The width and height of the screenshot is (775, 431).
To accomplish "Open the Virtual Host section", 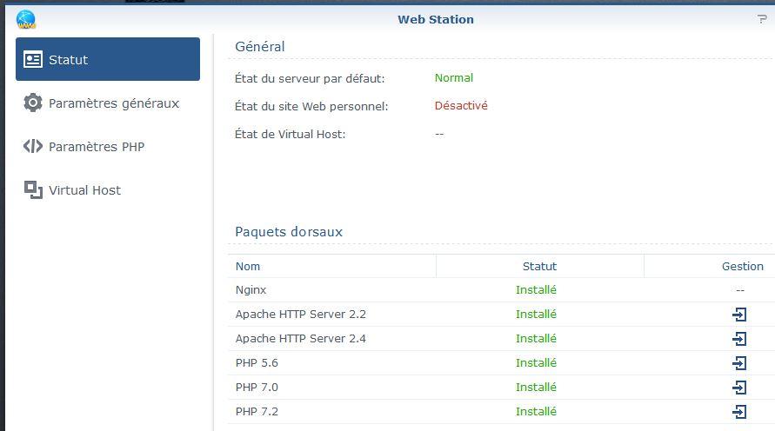I will click(x=108, y=189).
